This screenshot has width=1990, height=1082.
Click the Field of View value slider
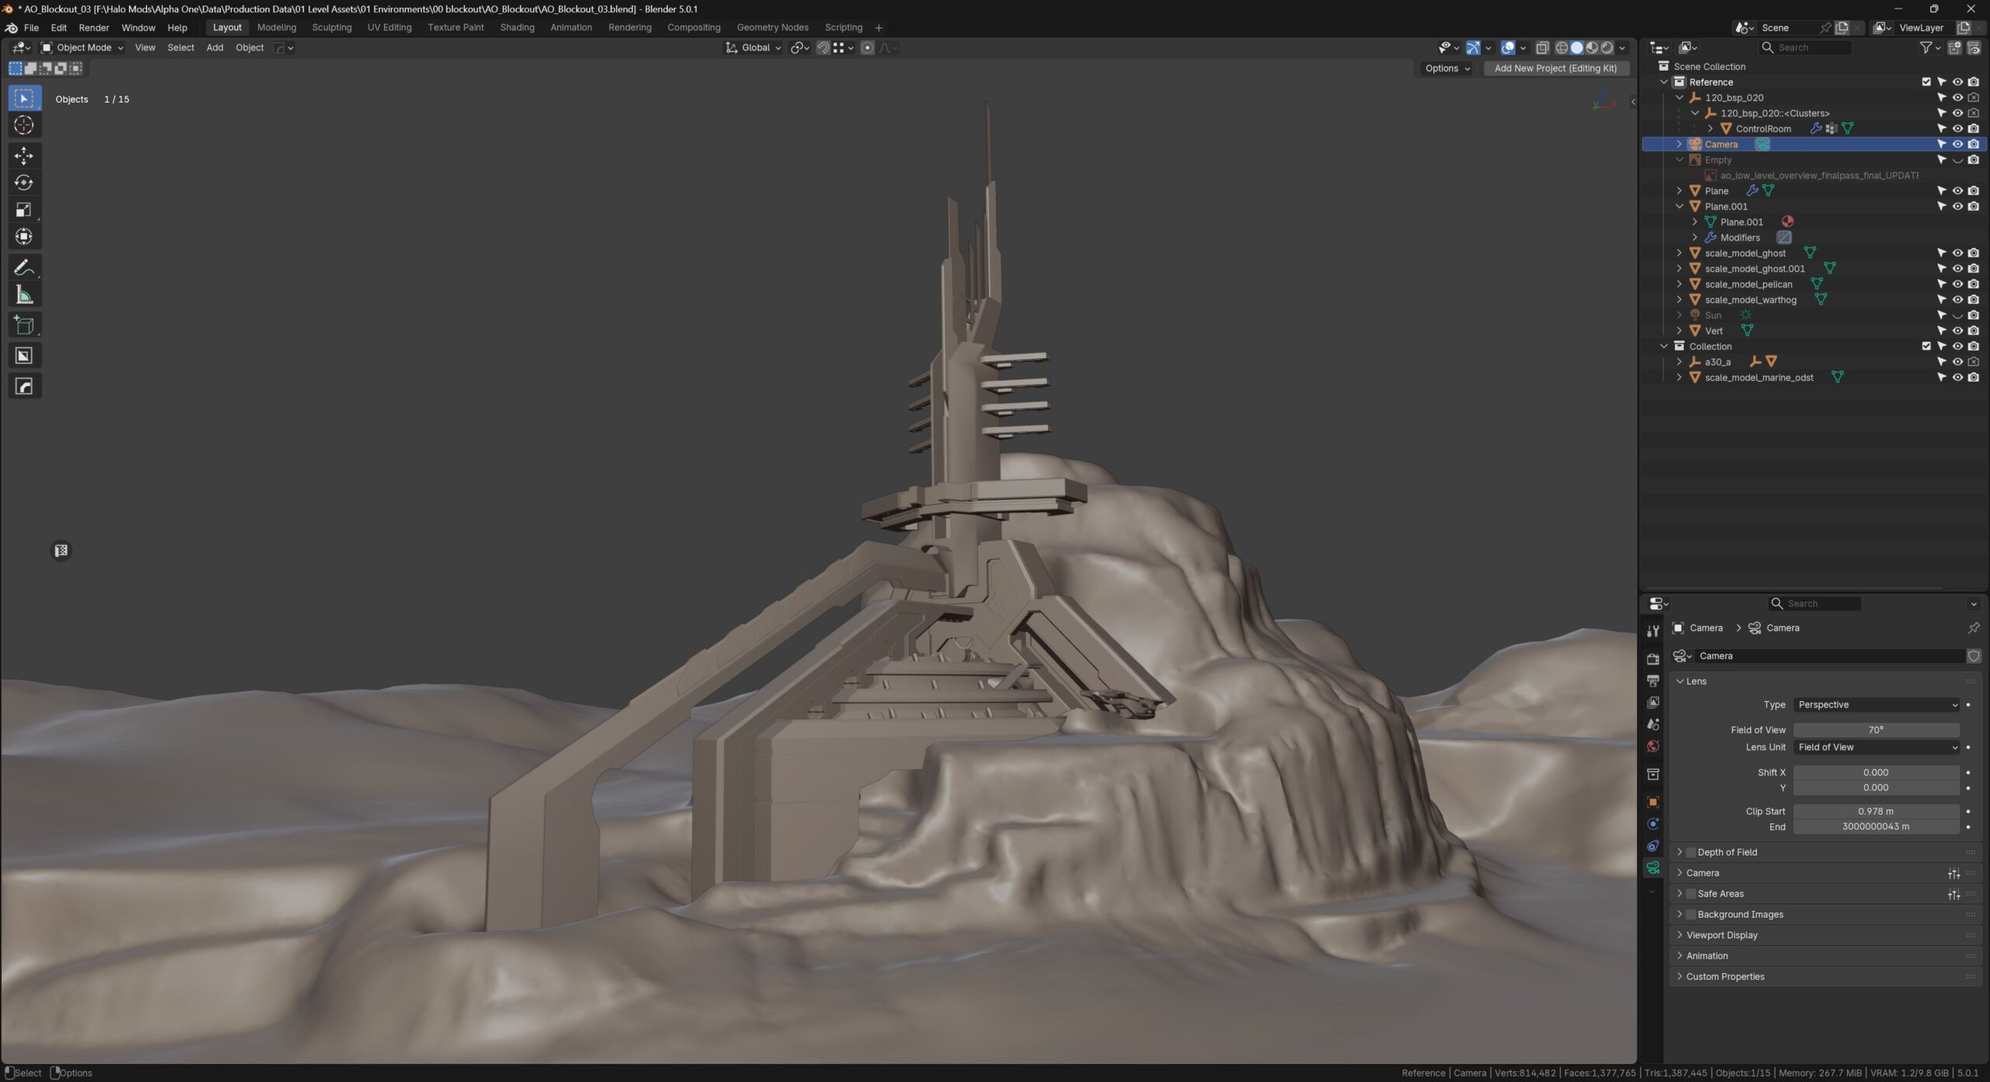(1875, 730)
